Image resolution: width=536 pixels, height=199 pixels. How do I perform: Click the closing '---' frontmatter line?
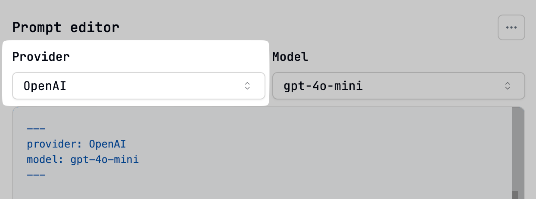tap(36, 175)
